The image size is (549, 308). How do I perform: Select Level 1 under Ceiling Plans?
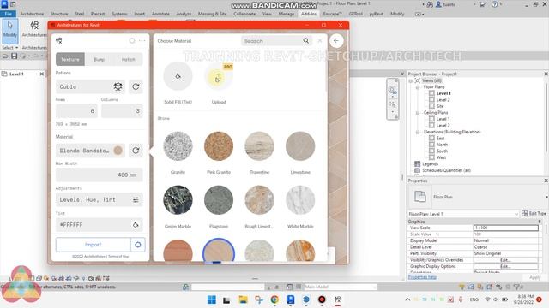click(443, 119)
